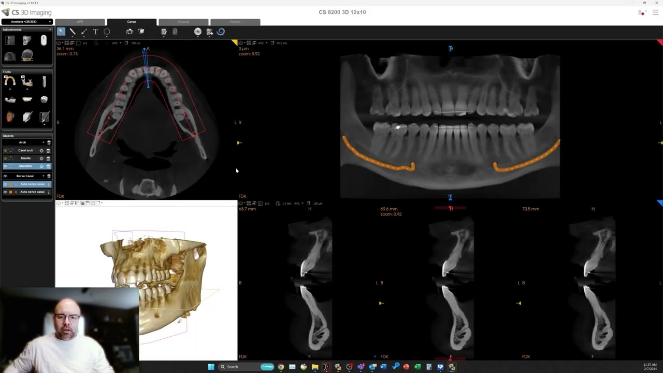Select the implant placement tool
The width and height of the screenshot is (663, 373).
pyautogui.click(x=44, y=81)
